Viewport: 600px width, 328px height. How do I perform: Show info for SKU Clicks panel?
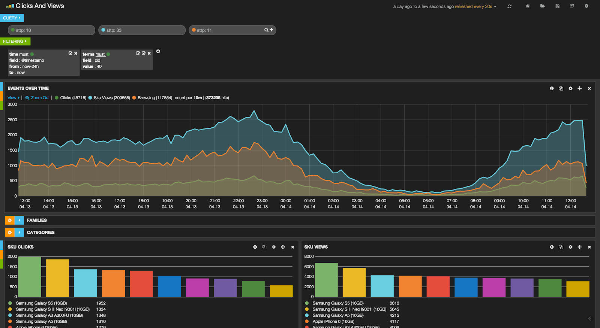255,247
